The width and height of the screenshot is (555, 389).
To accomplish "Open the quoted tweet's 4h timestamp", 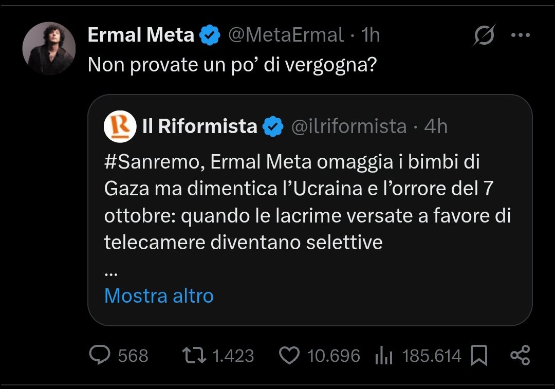I will (436, 126).
